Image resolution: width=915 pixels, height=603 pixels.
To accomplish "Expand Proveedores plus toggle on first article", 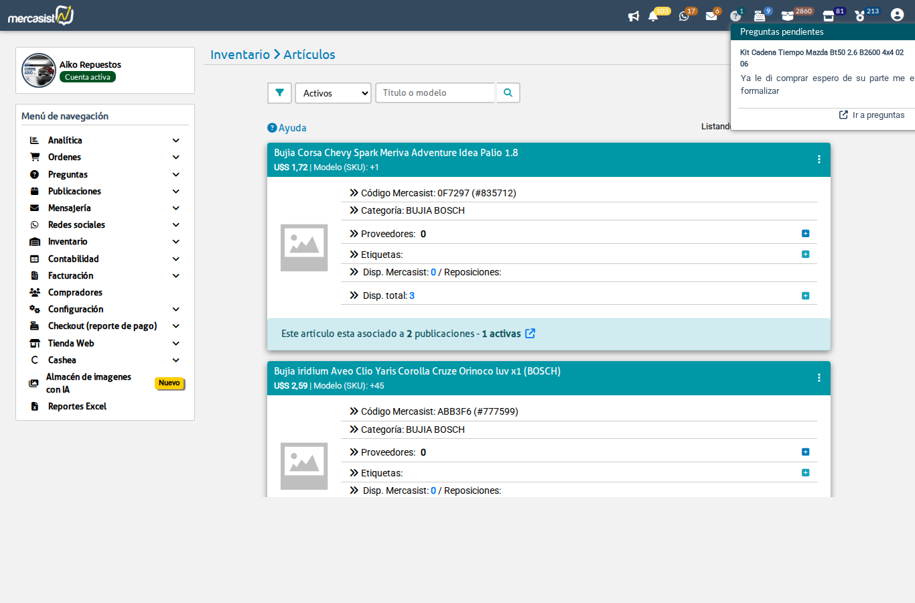I will click(805, 234).
